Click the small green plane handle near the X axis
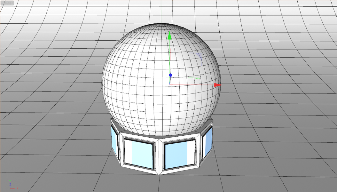 [194, 78]
